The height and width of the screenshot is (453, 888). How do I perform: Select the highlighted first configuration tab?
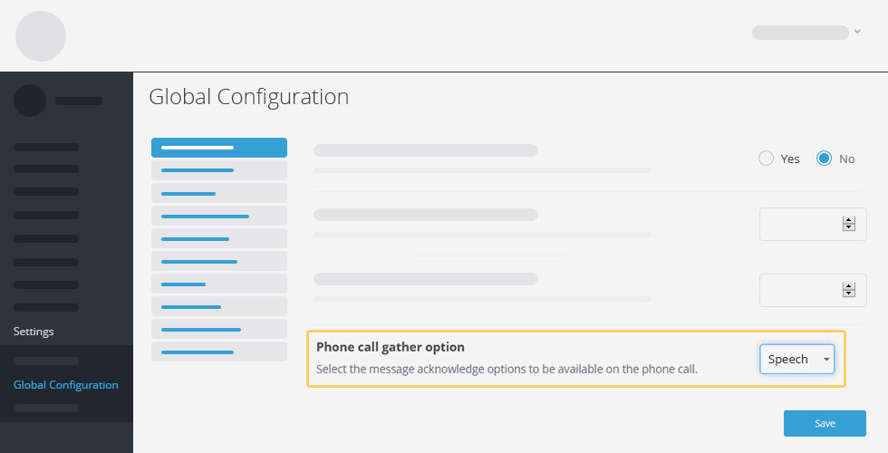point(219,148)
